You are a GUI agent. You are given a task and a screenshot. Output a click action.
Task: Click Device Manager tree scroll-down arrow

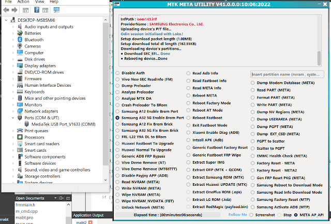[106, 180]
